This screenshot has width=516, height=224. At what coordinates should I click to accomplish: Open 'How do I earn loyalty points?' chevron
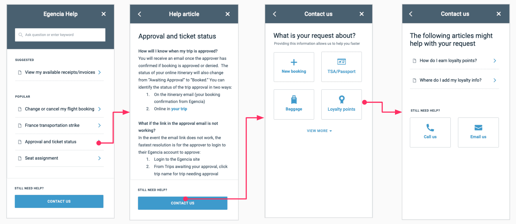495,61
